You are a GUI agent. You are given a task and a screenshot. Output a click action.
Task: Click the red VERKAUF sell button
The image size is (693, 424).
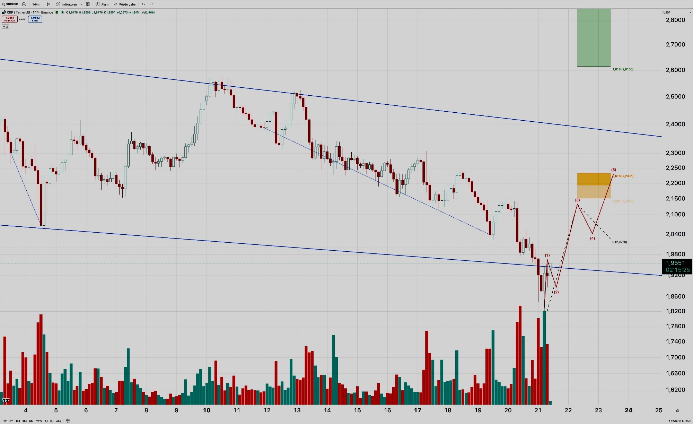(10, 19)
